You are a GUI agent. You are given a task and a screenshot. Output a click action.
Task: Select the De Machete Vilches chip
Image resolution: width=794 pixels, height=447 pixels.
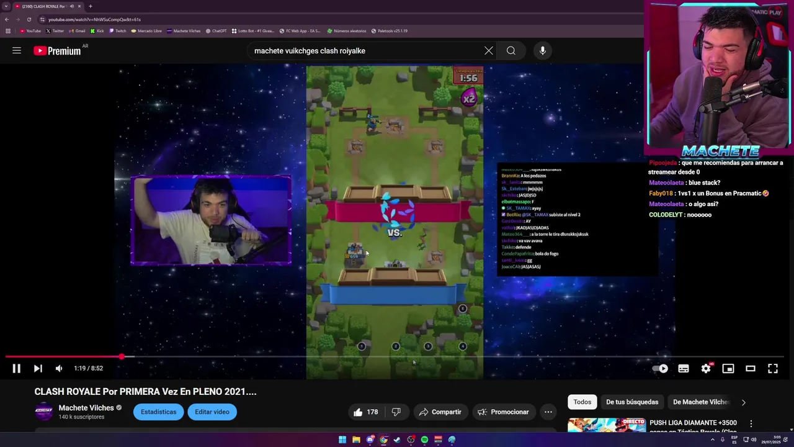(x=700, y=402)
